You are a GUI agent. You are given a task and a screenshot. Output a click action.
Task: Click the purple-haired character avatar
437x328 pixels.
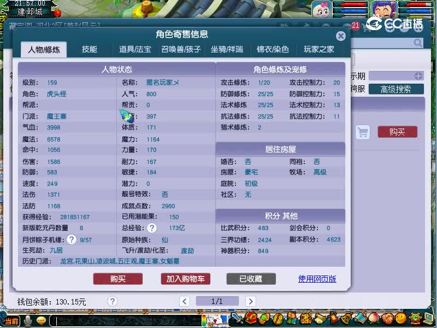point(384,10)
